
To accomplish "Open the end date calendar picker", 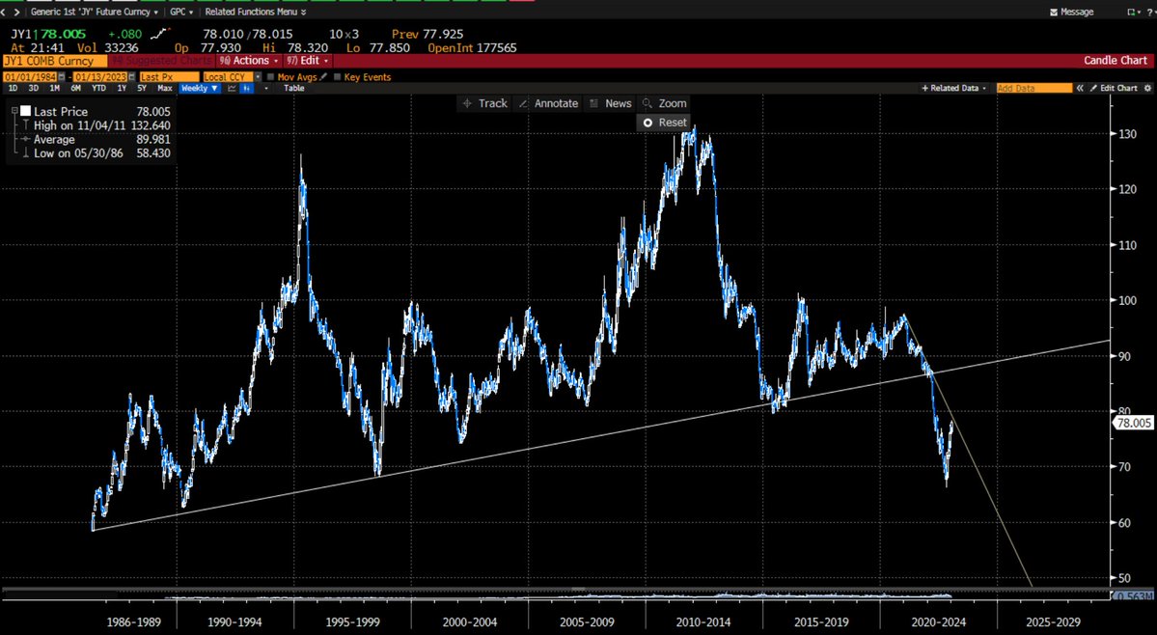I will click(132, 76).
